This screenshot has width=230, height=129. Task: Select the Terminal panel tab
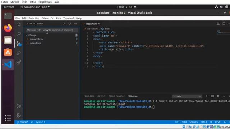tap(133, 96)
